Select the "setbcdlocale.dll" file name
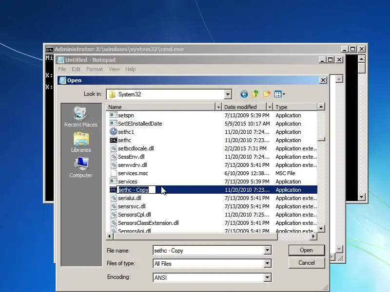 click(x=136, y=148)
